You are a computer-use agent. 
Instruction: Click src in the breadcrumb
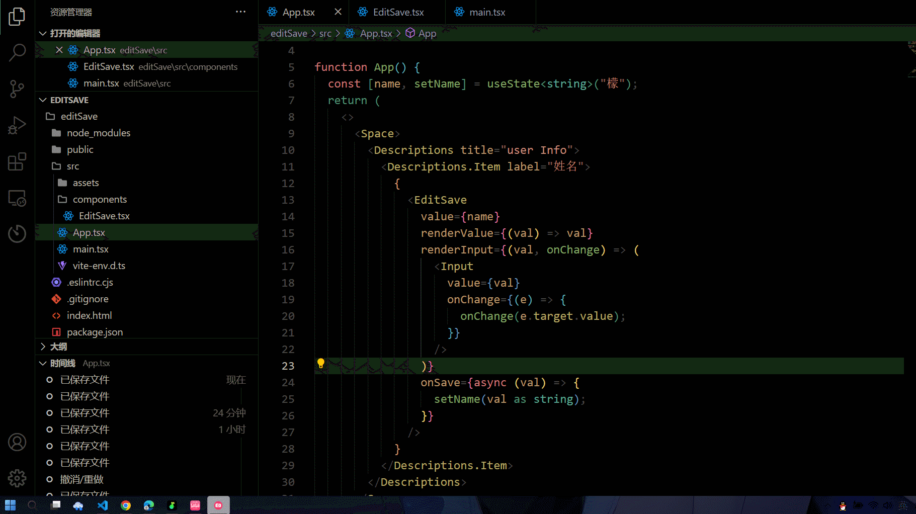(325, 33)
